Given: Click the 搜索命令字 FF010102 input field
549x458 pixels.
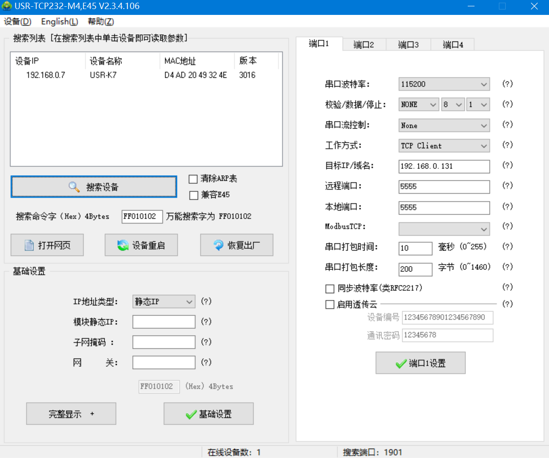Looking at the screenshot, I should (142, 217).
